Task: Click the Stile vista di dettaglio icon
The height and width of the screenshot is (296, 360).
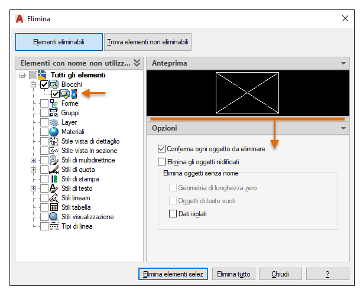Action: (x=54, y=141)
